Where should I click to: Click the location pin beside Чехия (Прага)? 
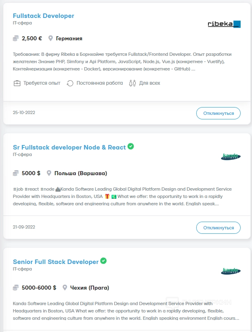(x=65, y=288)
